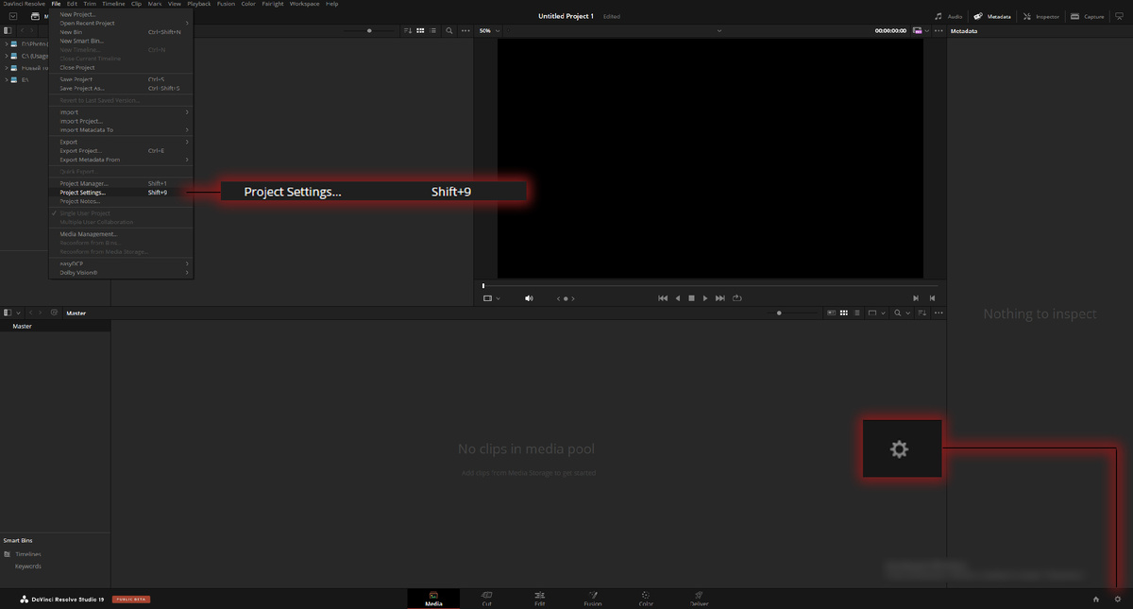Choose Project Manager... in File menu
The width and height of the screenshot is (1133, 609).
(x=121, y=183)
